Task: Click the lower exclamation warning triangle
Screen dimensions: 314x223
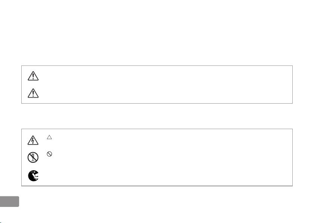Action: 33,93
